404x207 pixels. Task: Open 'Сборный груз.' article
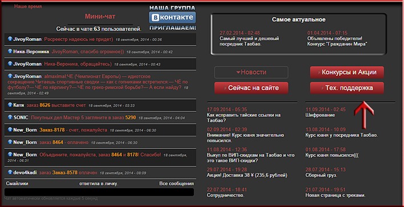(321, 175)
